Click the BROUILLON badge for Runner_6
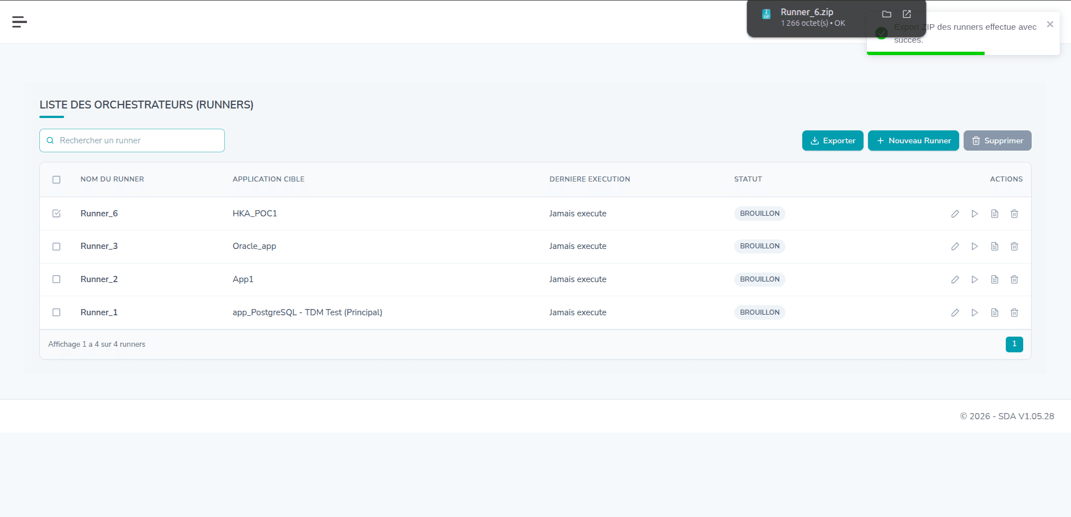The image size is (1071, 517). tap(760, 214)
